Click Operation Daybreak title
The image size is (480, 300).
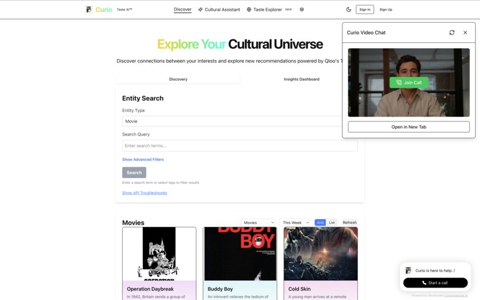(x=150, y=289)
